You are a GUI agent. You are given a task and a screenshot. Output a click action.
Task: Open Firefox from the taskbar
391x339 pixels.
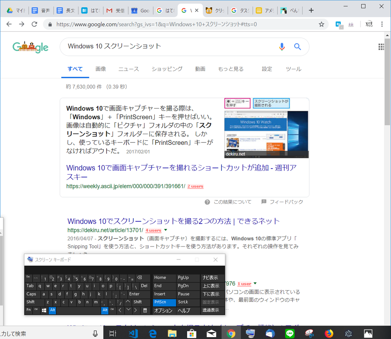coord(329,333)
